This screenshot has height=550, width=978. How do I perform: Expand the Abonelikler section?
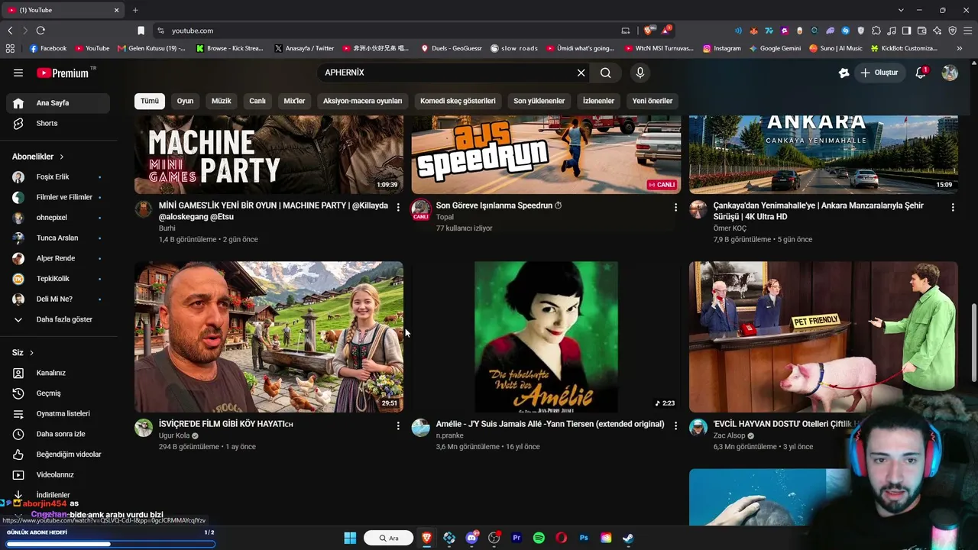click(38, 157)
